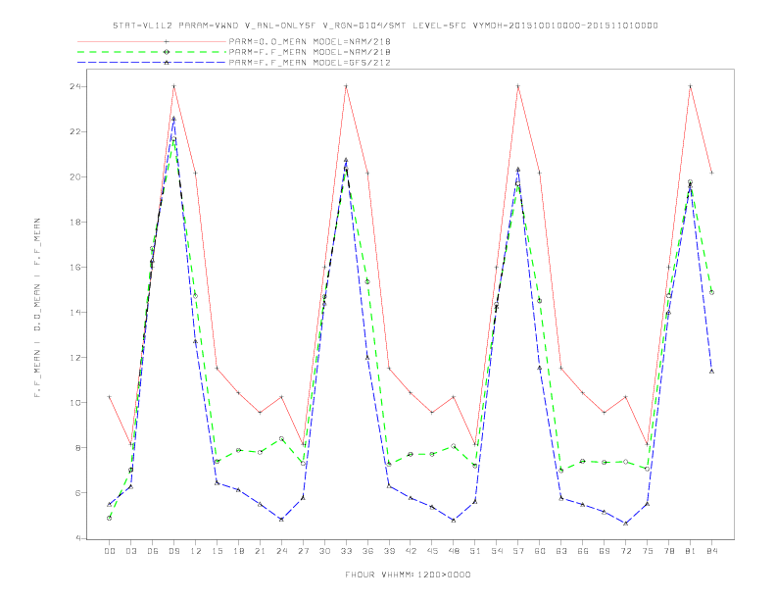
Task: Click y-axis tick label 20
Action: coord(75,176)
